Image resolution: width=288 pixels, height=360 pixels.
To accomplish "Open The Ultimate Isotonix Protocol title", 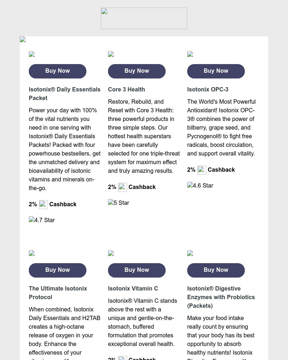I will coord(58,293).
